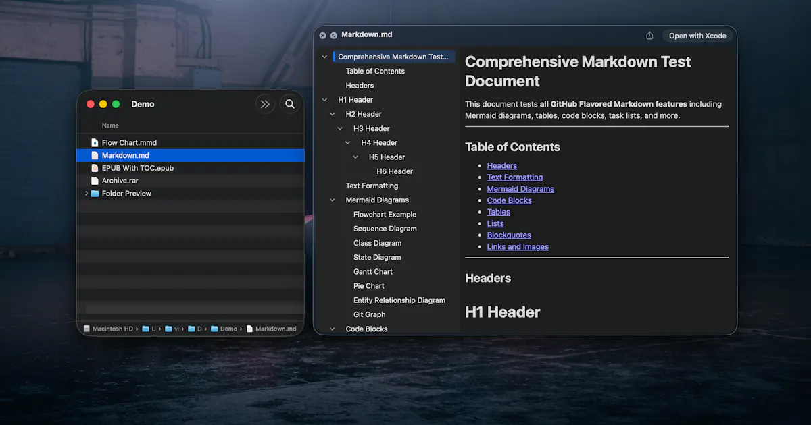This screenshot has height=425, width=811.
Task: Show more toolbar items double-chevron icon
Action: [265, 104]
